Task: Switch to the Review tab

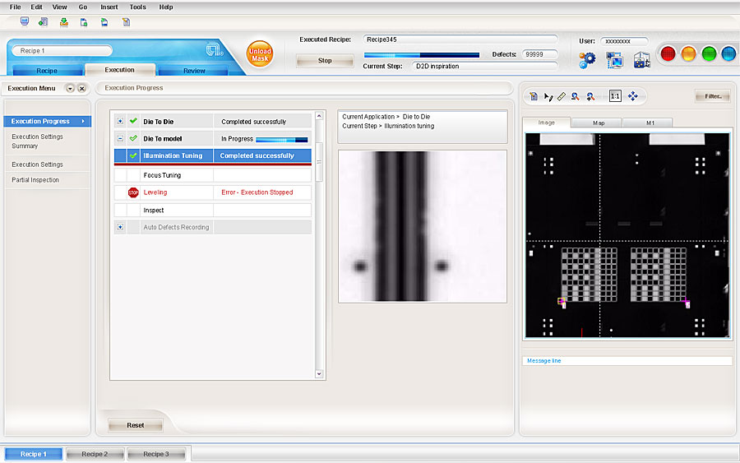Action: (194, 71)
